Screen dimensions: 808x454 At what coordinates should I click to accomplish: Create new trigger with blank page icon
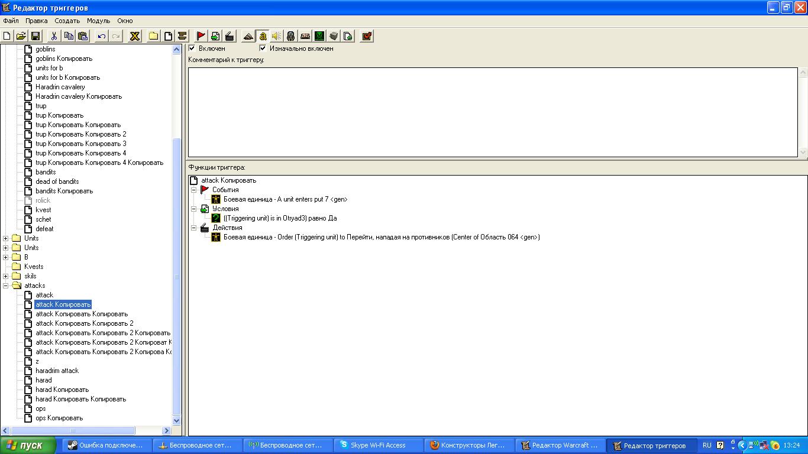[168, 36]
